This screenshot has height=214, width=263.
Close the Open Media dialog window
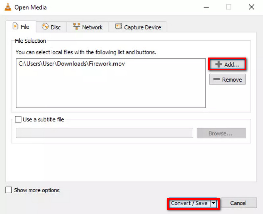tap(251, 7)
